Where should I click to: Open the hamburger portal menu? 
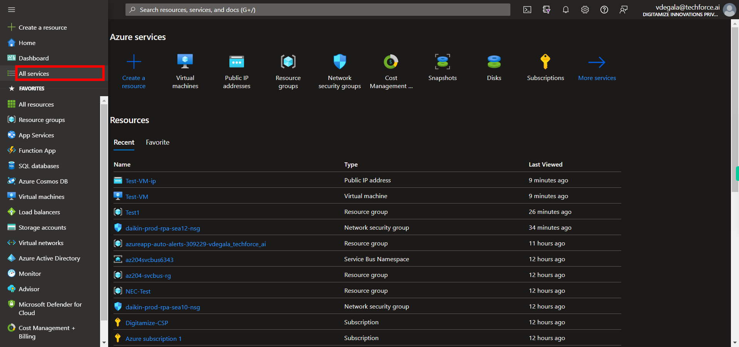point(12,10)
